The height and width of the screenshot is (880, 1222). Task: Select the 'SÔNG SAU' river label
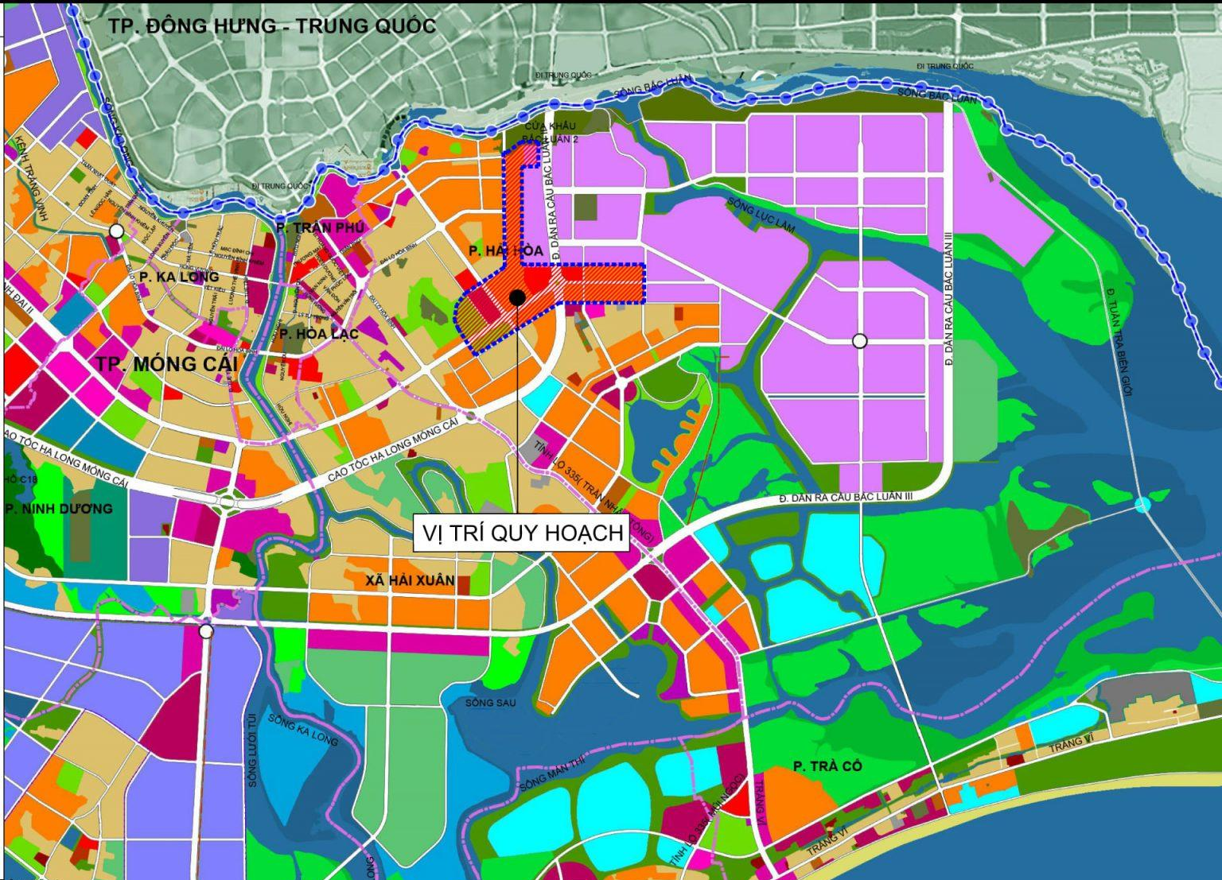click(491, 703)
